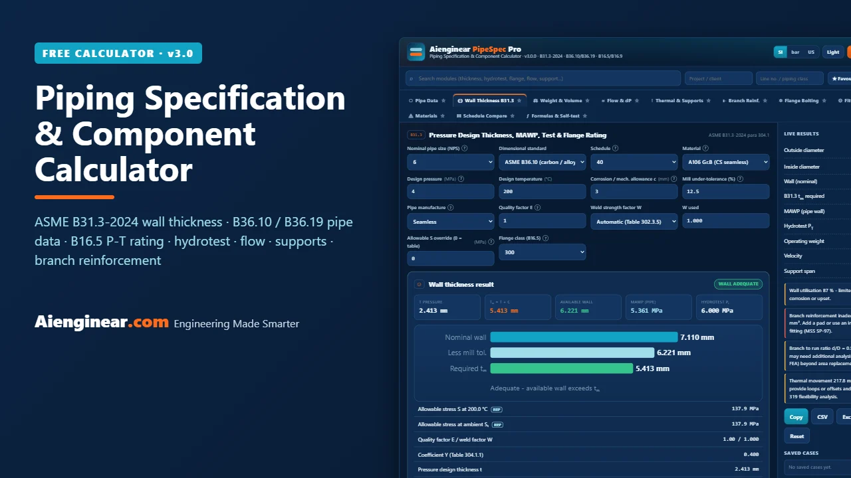
Task: Star the Branch Reinf. module
Action: coord(765,101)
